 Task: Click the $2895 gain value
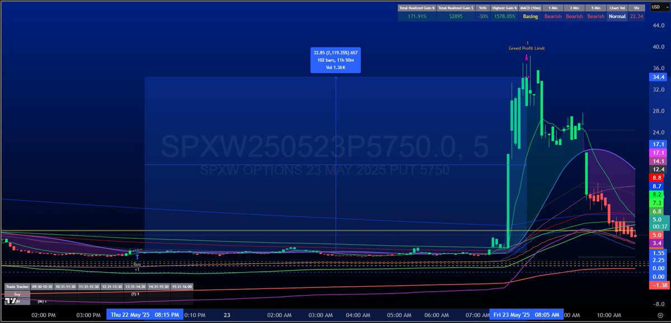click(456, 17)
